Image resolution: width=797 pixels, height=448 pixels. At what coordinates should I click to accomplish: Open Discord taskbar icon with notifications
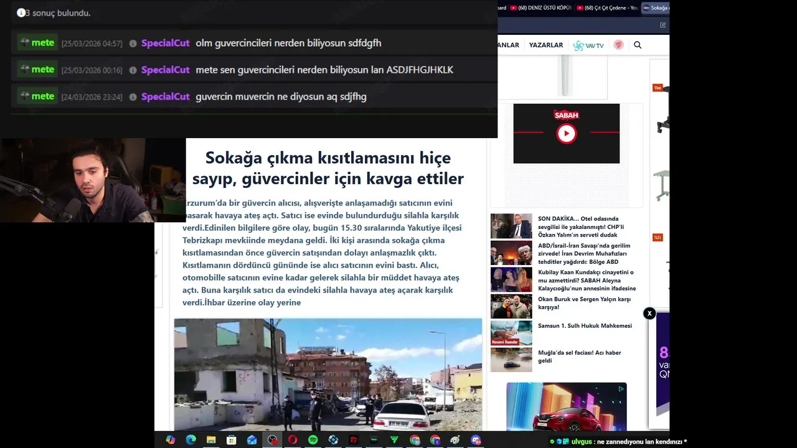(x=476, y=440)
